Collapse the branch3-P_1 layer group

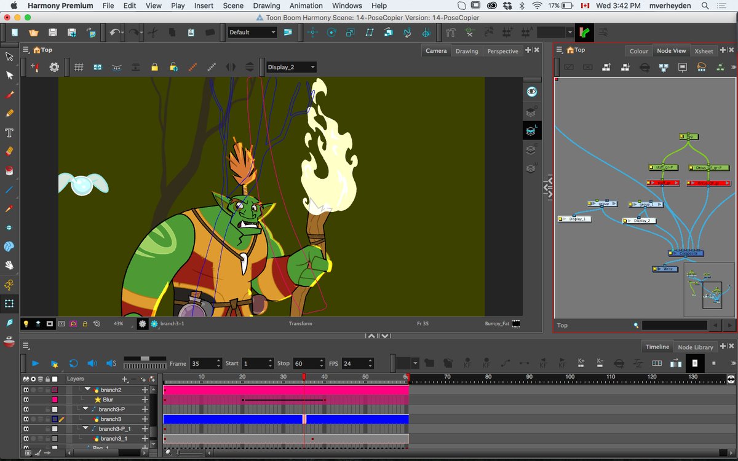point(85,429)
